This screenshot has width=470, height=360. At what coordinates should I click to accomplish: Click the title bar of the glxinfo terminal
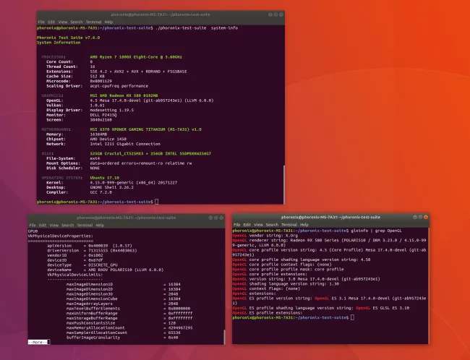click(329, 217)
